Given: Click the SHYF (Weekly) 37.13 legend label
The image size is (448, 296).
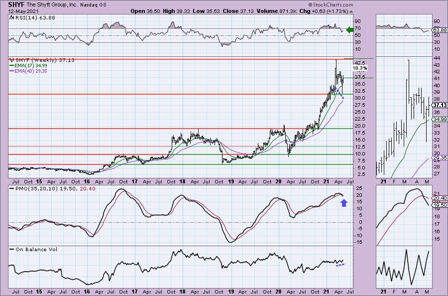Looking at the screenshot, I should coord(45,60).
